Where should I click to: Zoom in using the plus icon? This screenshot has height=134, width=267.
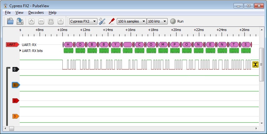31,21
